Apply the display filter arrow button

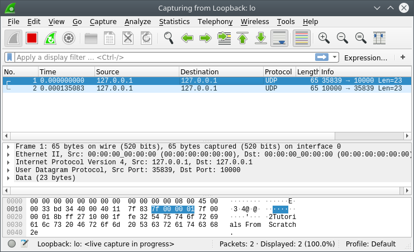pos(322,57)
